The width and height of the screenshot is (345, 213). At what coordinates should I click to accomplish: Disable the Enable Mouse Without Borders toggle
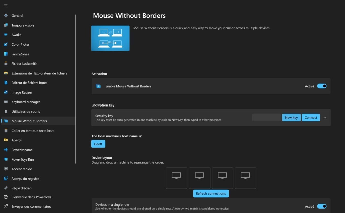pyautogui.click(x=322, y=86)
